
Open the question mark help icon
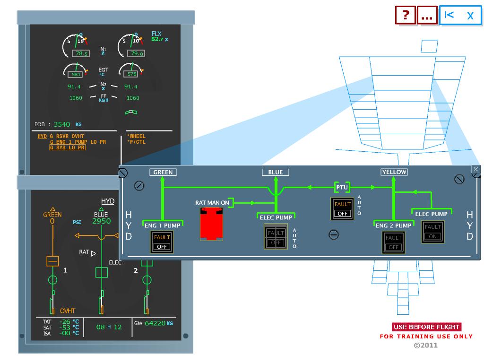pos(406,15)
